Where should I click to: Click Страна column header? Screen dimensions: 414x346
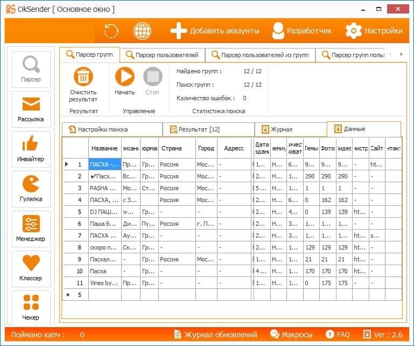pyautogui.click(x=177, y=148)
